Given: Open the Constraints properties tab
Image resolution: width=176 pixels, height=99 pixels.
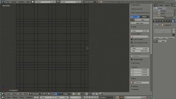Looking at the screenshot, I should coord(165,21).
